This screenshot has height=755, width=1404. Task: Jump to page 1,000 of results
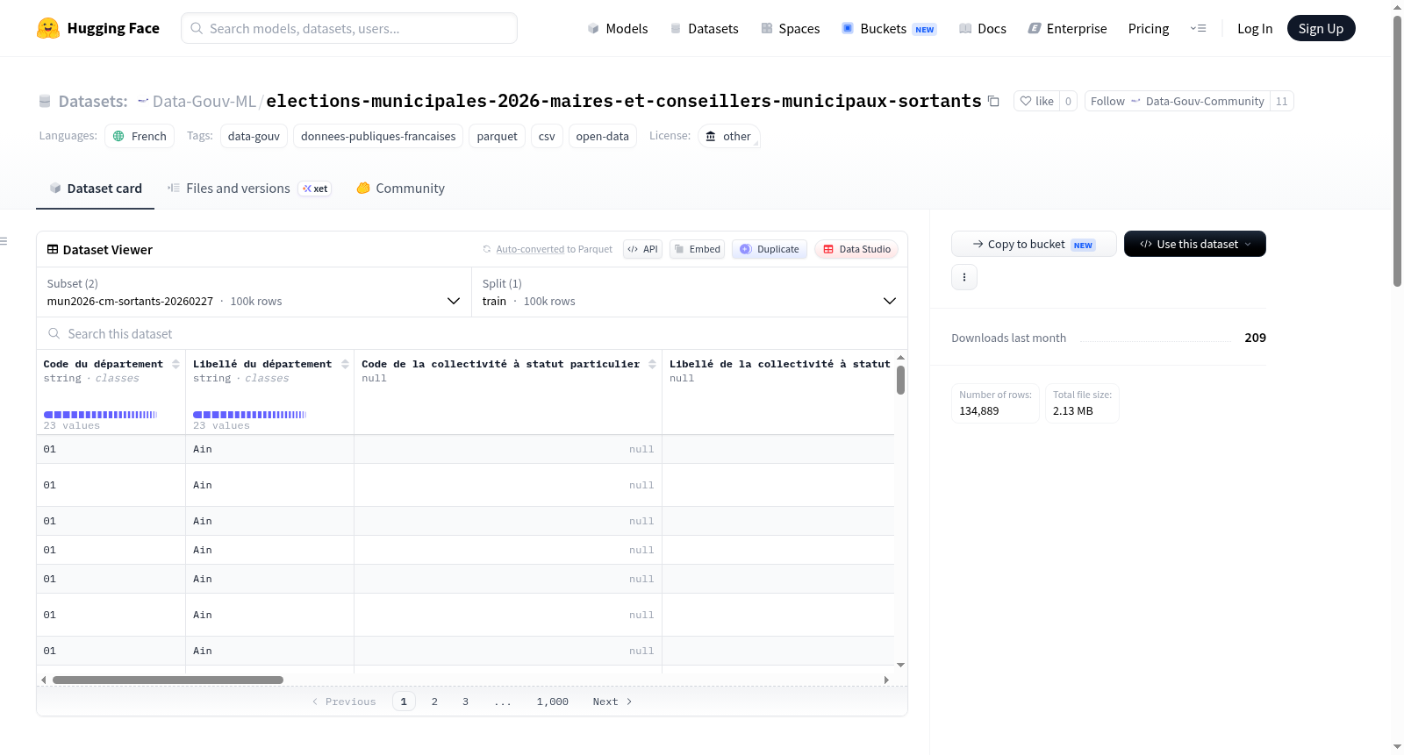(553, 702)
